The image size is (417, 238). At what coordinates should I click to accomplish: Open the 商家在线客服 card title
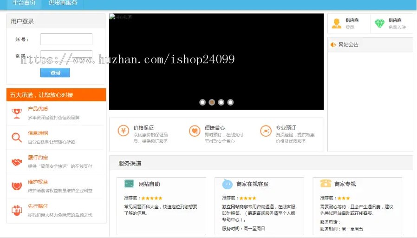252,184
